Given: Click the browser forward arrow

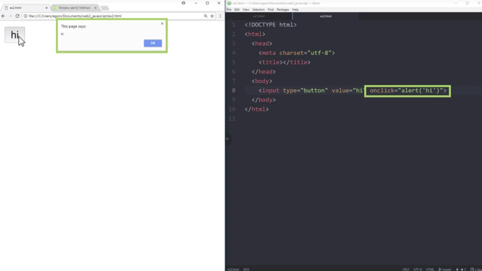Looking at the screenshot, I should click(x=10, y=16).
